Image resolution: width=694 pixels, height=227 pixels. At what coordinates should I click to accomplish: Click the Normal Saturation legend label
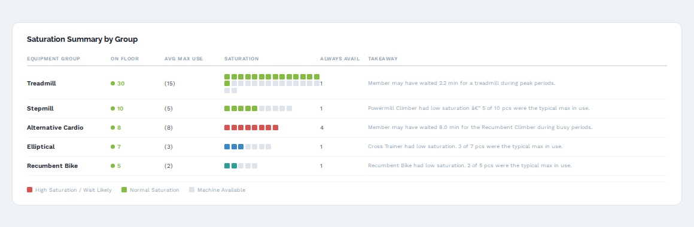(x=154, y=190)
